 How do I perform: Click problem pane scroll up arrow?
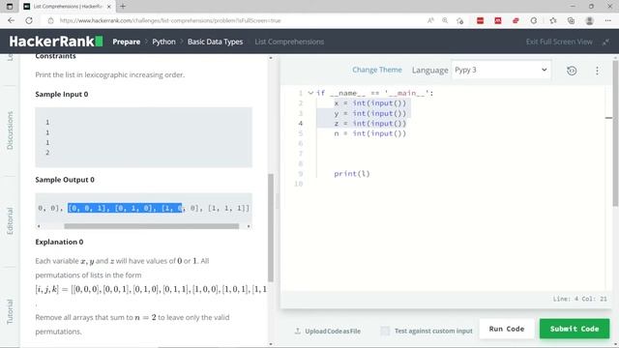click(271, 58)
